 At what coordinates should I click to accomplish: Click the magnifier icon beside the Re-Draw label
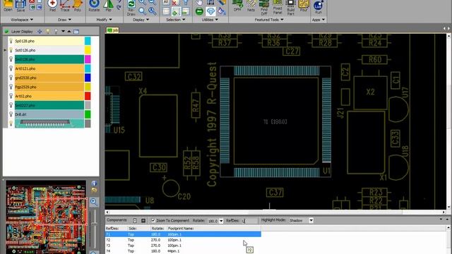(142, 11)
